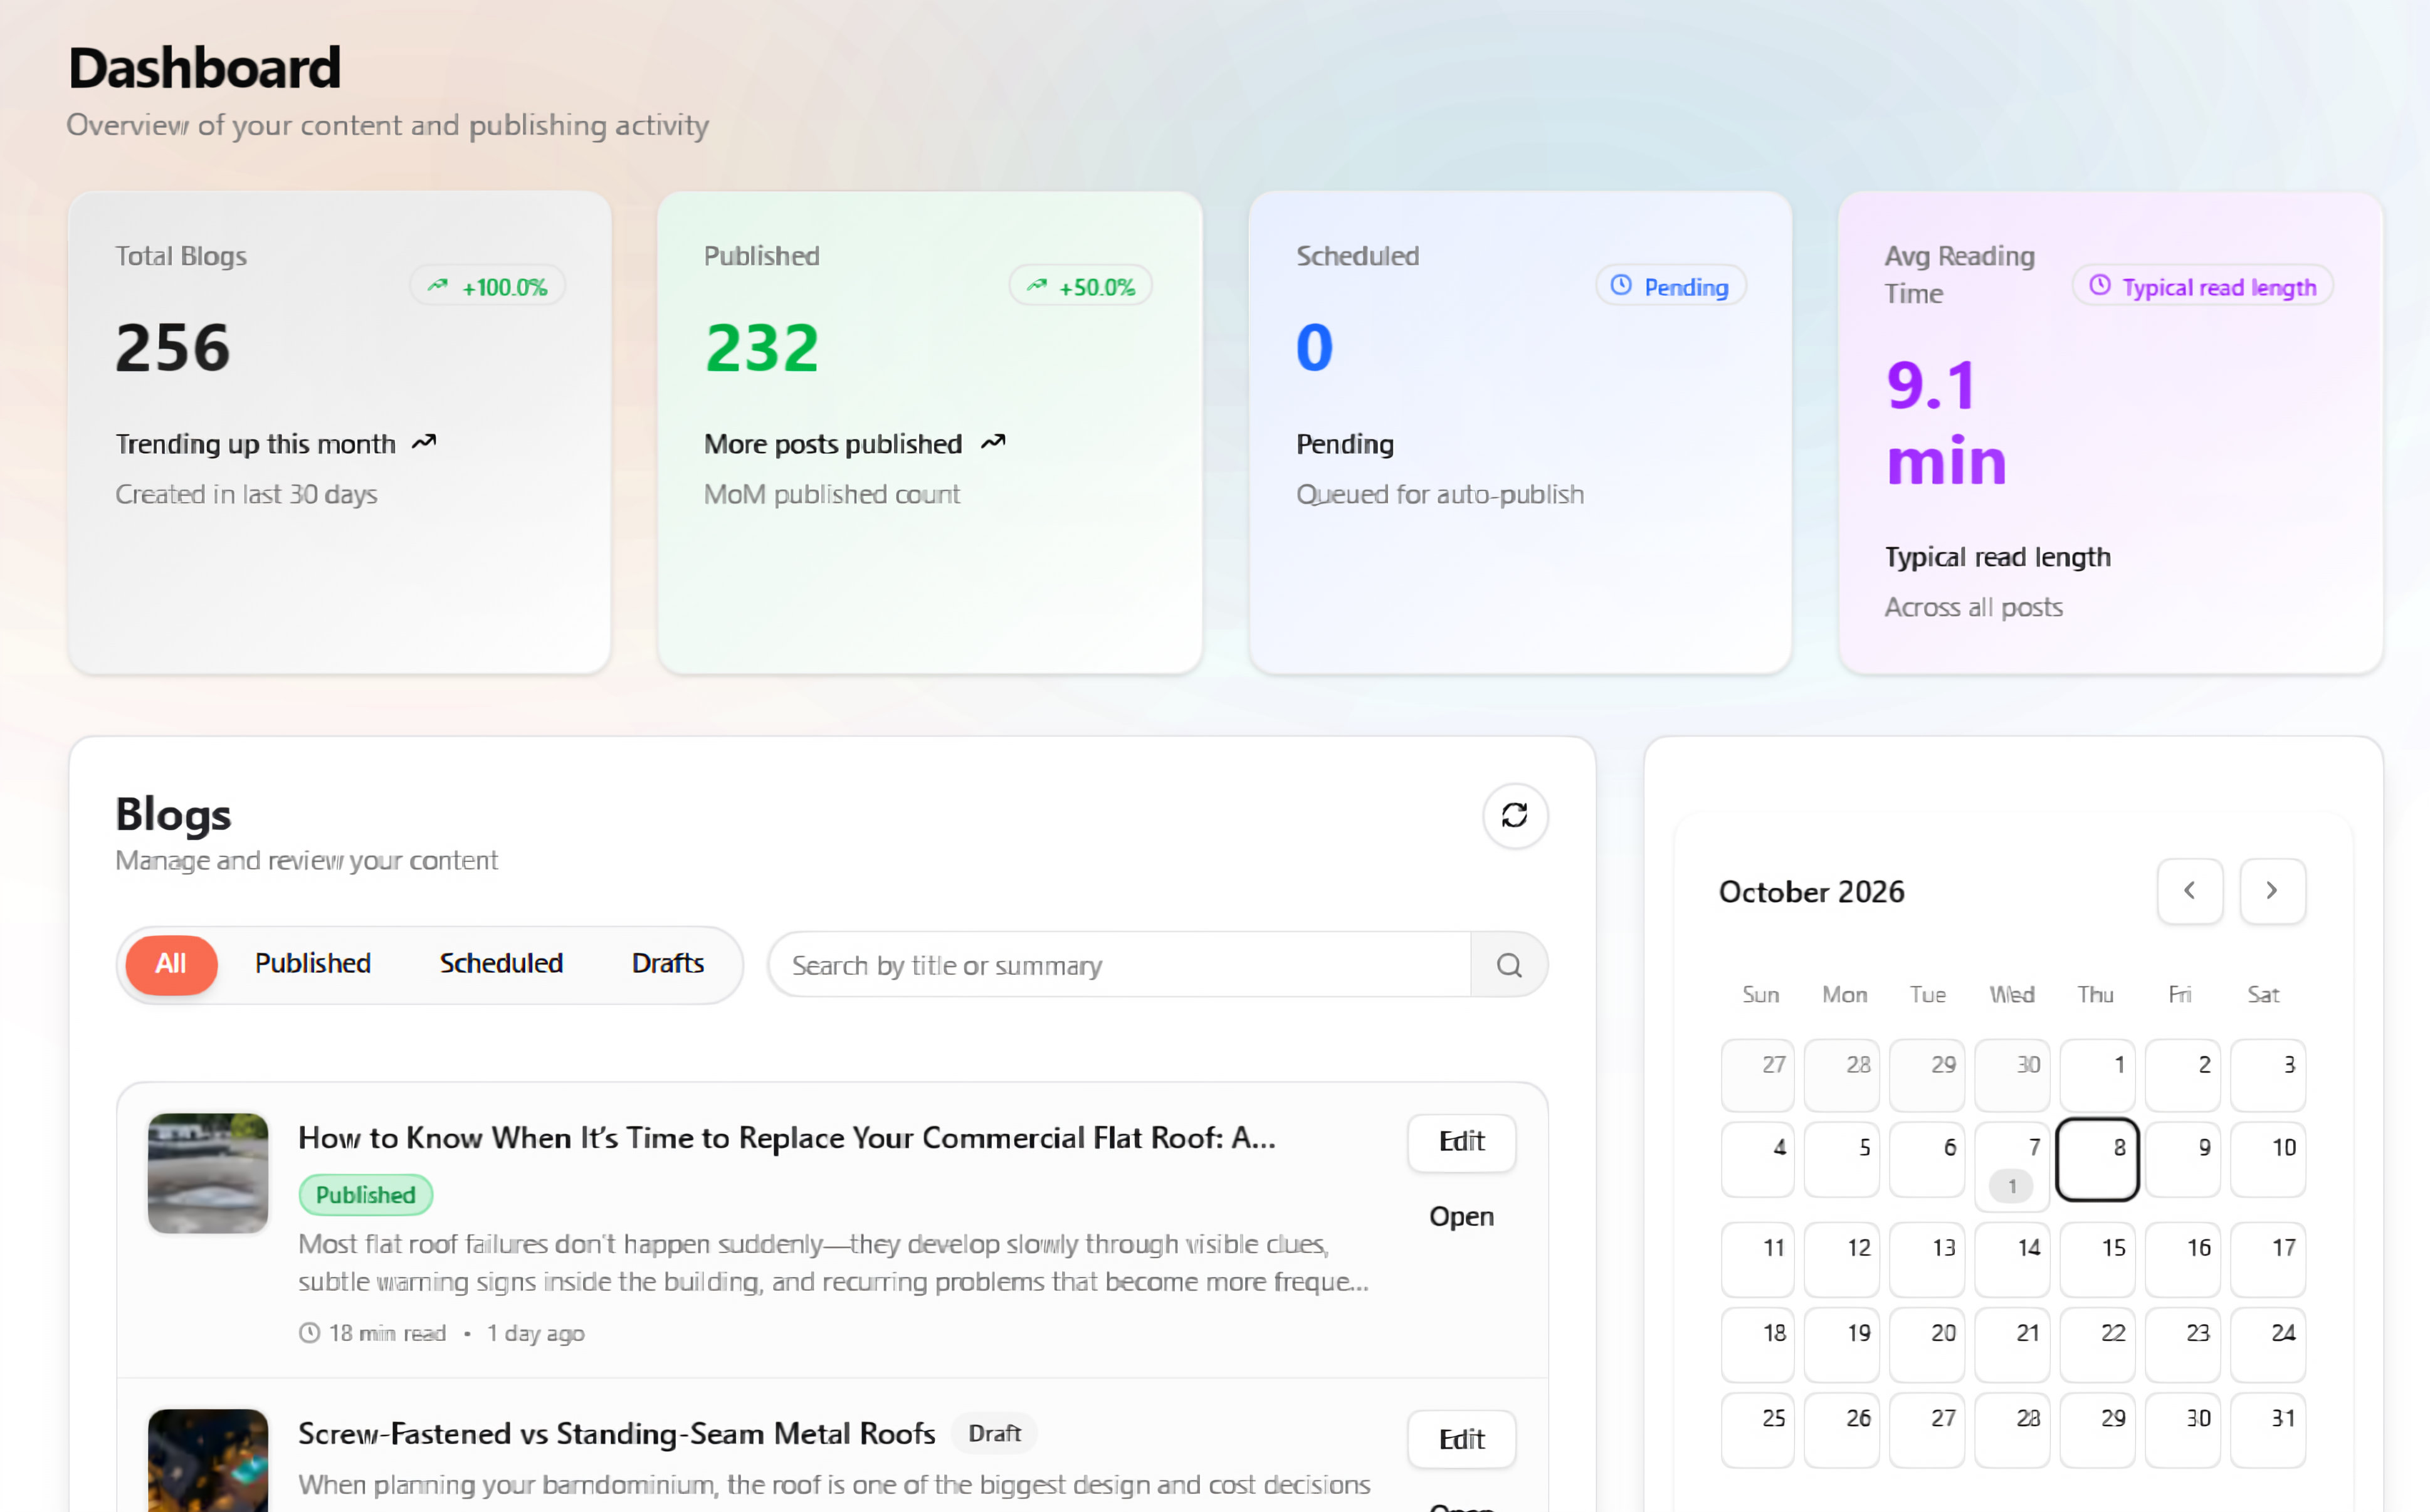Click the Commercial Flat Roof blog thumbnail

208,1173
